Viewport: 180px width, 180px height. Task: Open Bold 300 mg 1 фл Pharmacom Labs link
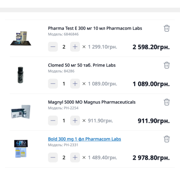tap(85, 139)
